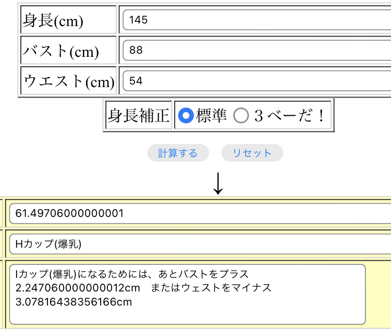
Task: Click the バスト(cm) label cell
Action: click(68, 51)
